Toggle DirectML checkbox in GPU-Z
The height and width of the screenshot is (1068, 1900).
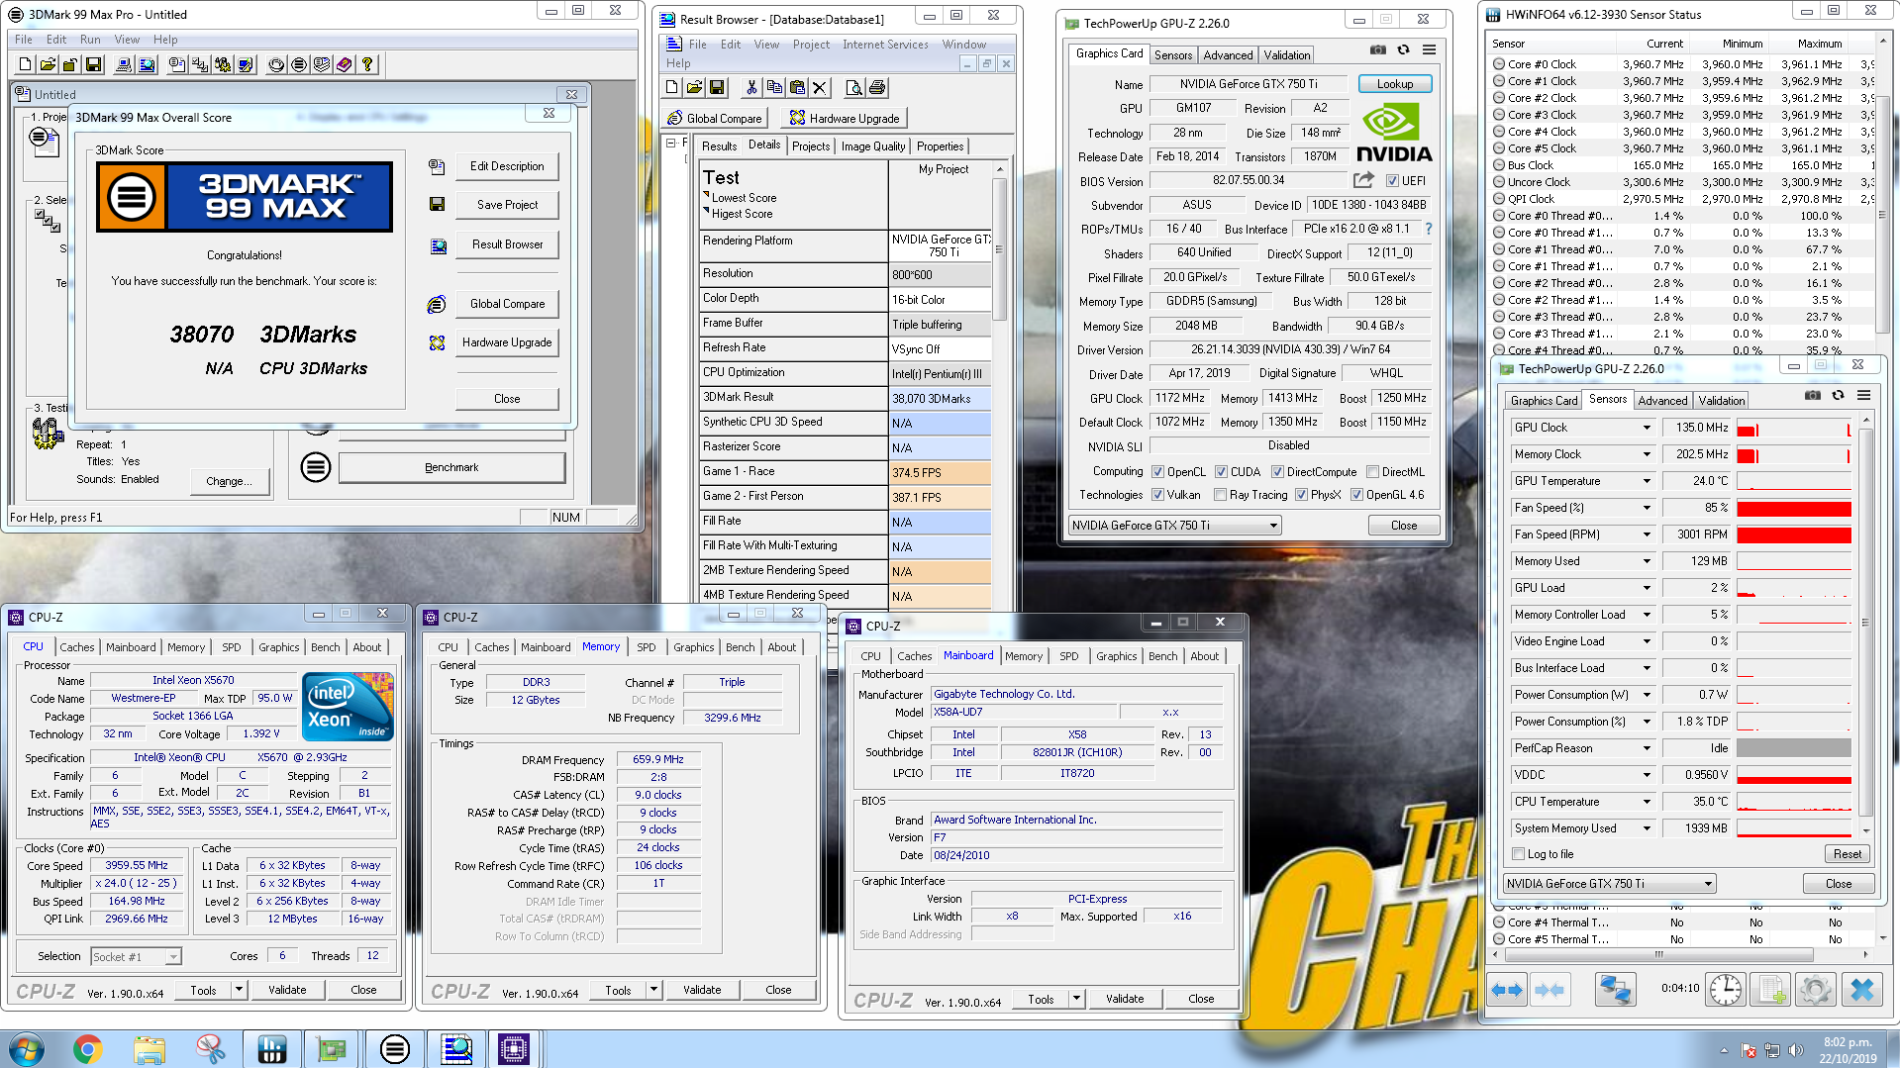[1372, 472]
